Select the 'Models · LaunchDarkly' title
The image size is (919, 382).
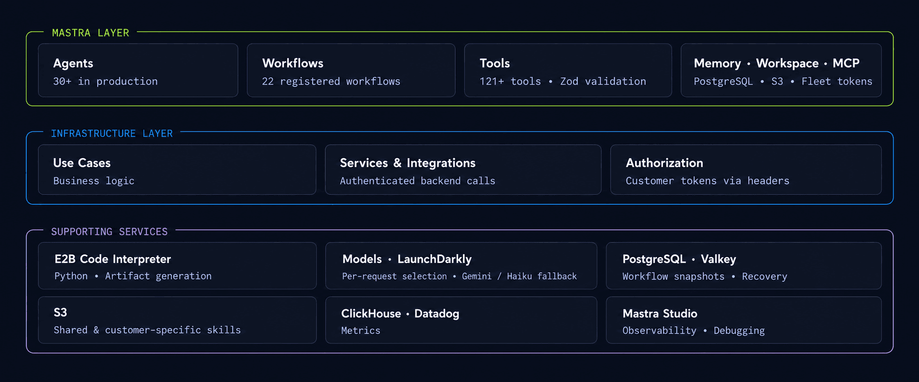tap(407, 259)
